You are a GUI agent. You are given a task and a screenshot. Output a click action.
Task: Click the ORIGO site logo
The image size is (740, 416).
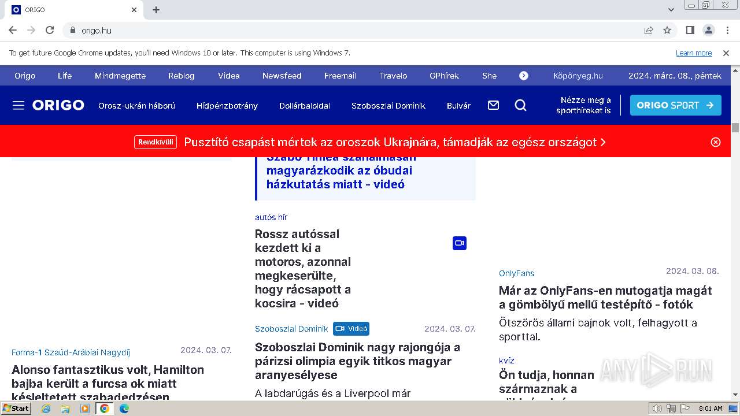pyautogui.click(x=58, y=105)
